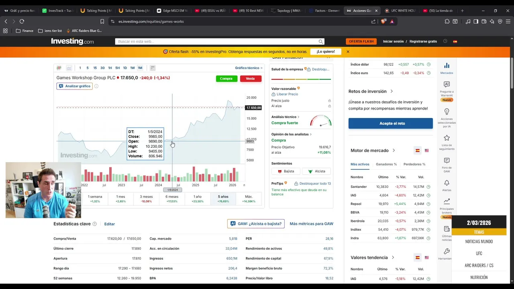514x289 pixels.
Task: Select Spain flag in Valores tendencia
Action: pos(418,258)
